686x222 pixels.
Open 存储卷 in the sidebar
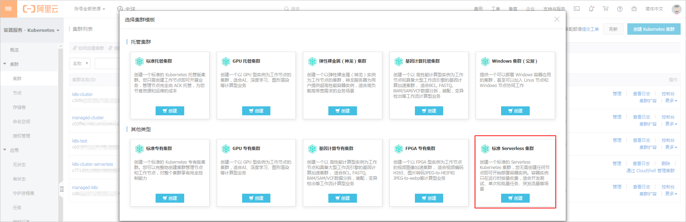coord(19,107)
